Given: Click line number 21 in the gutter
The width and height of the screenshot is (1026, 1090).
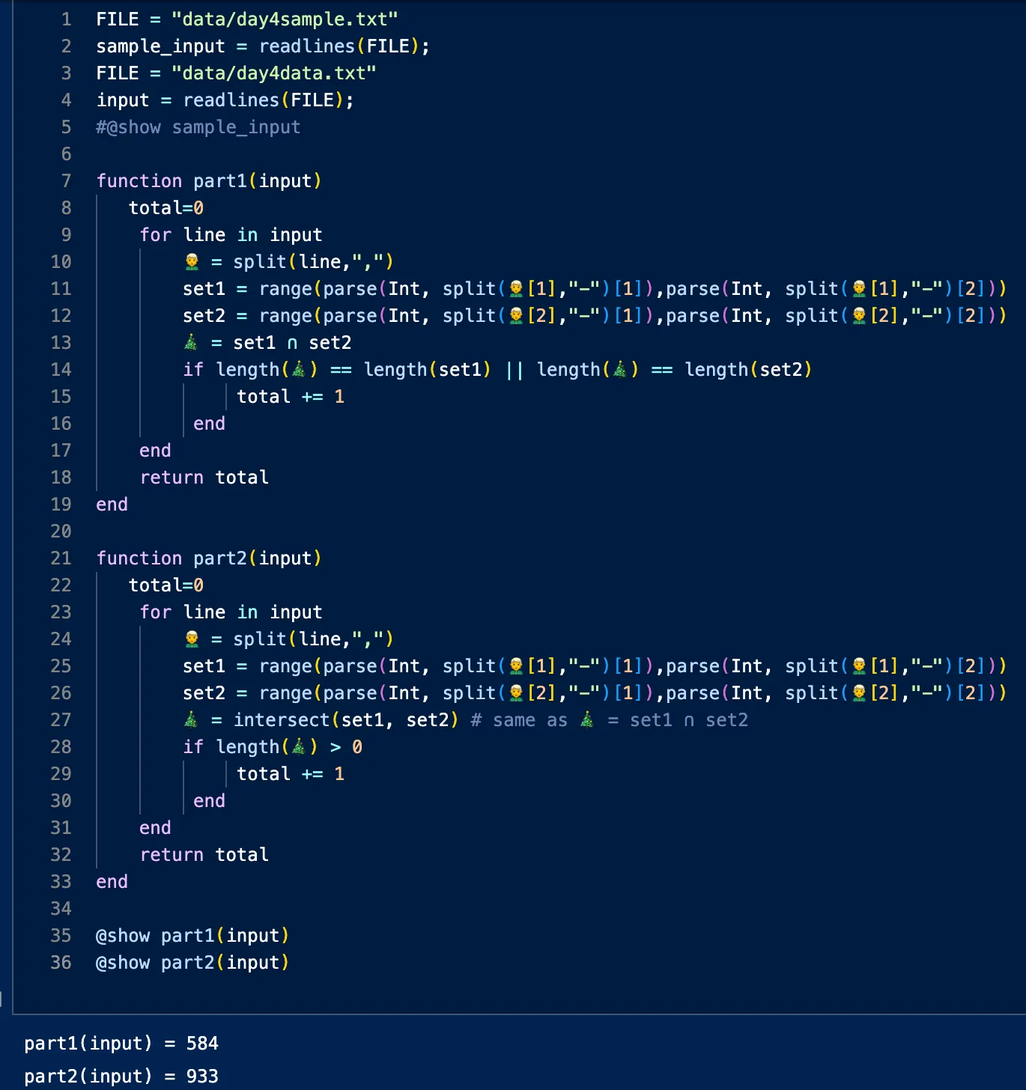Looking at the screenshot, I should (x=61, y=558).
